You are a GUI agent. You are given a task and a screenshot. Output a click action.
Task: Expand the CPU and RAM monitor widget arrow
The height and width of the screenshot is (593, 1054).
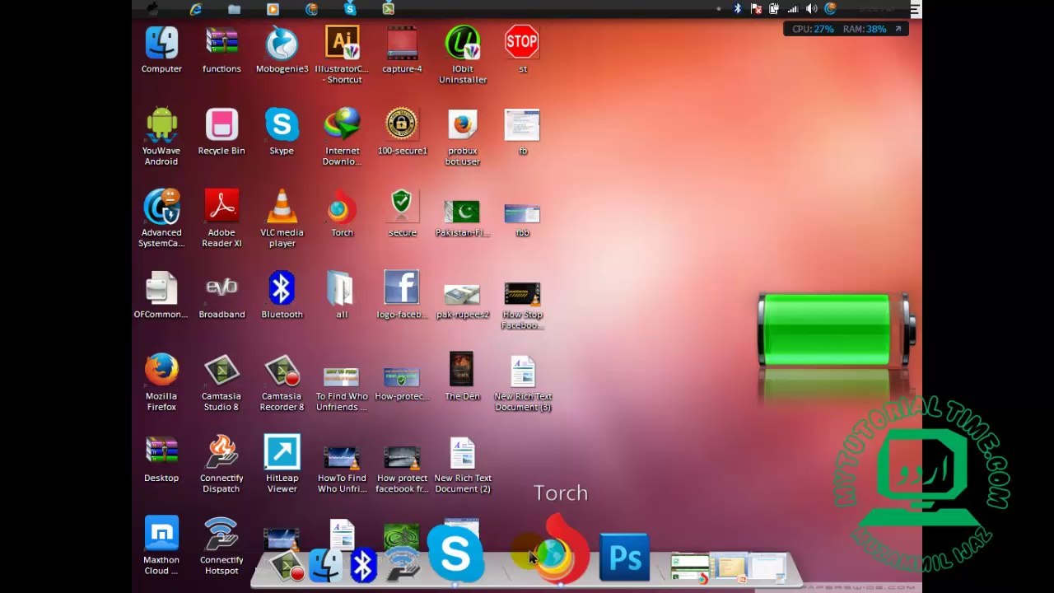tap(898, 29)
